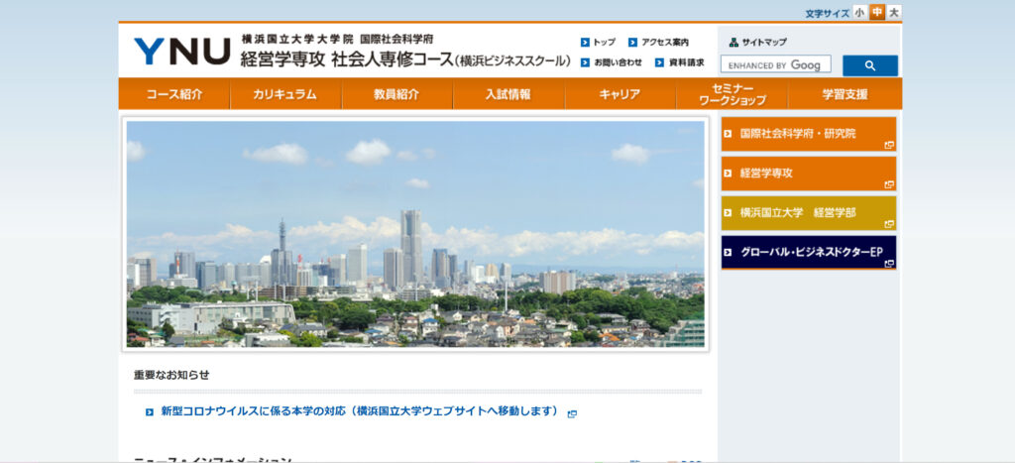Set font size to medium (中)

(877, 13)
